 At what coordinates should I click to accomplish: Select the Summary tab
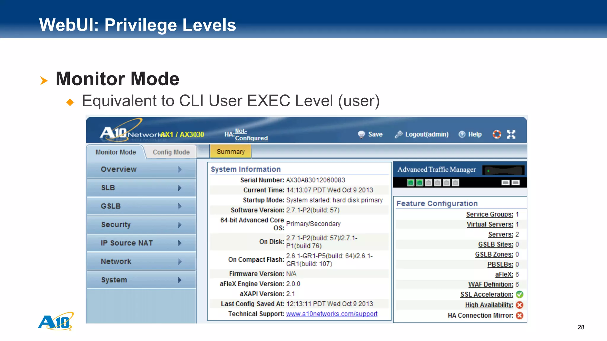(x=231, y=152)
